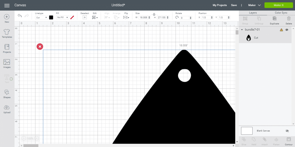This screenshot has height=147, width=295.
Task: Duplicate the selected layer
Action: [x=274, y=19]
